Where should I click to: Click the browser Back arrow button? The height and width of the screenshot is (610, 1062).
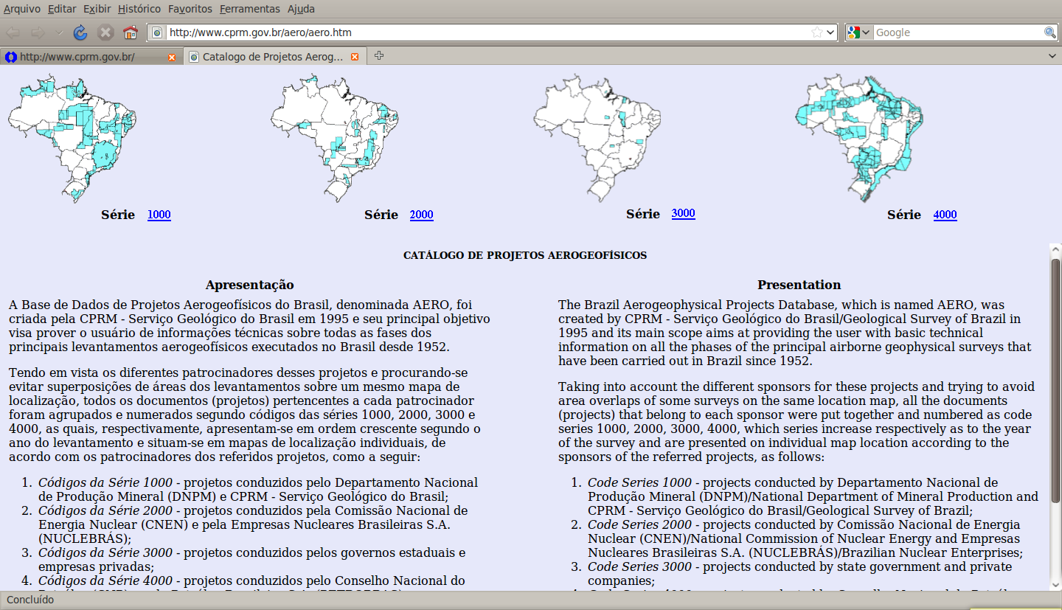14,32
